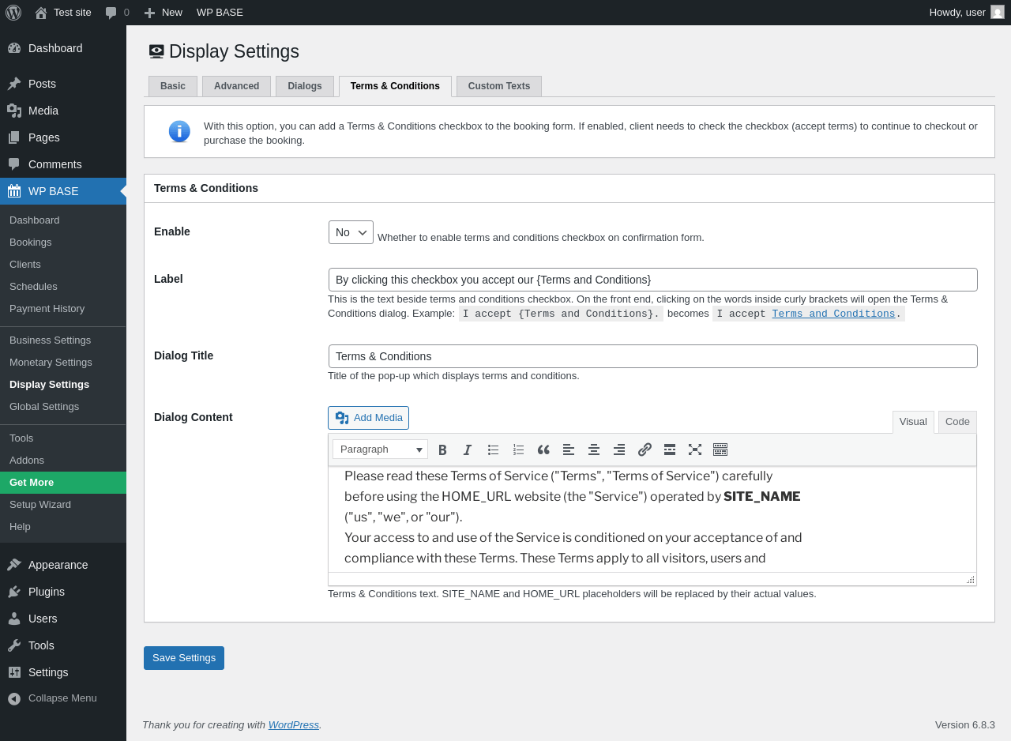
Task: Toggle the editor's extra toolbar row
Action: coord(720,449)
